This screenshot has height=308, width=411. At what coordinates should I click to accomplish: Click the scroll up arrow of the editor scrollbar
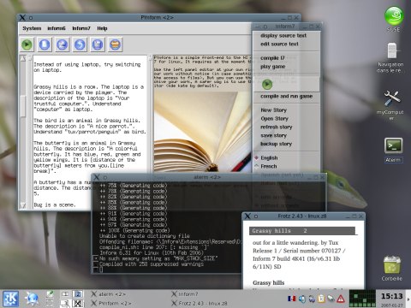click(23, 59)
